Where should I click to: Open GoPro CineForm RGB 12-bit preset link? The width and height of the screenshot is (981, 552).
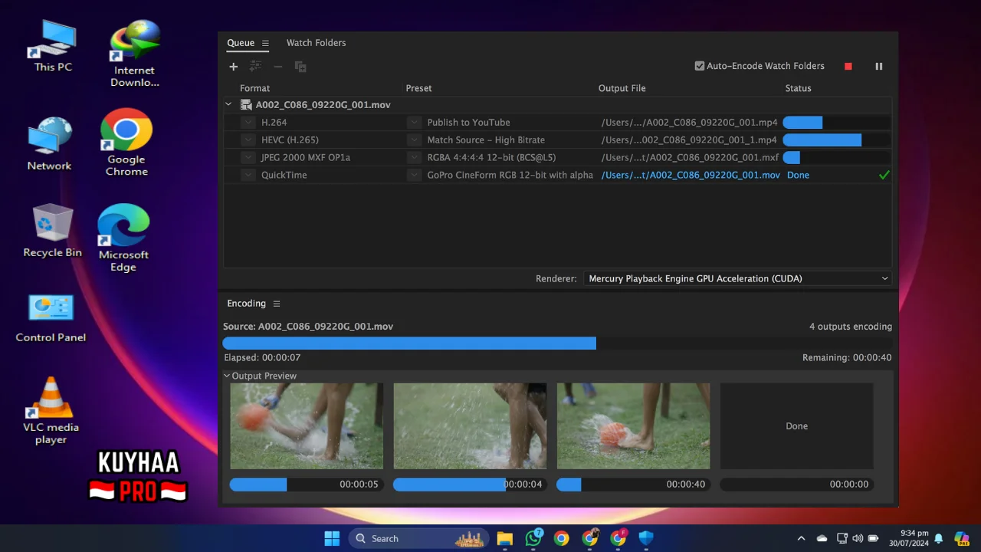coord(510,176)
